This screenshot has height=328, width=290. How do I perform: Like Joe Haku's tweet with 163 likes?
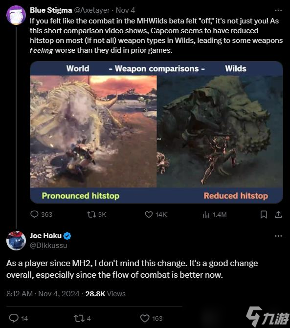pos(151,318)
